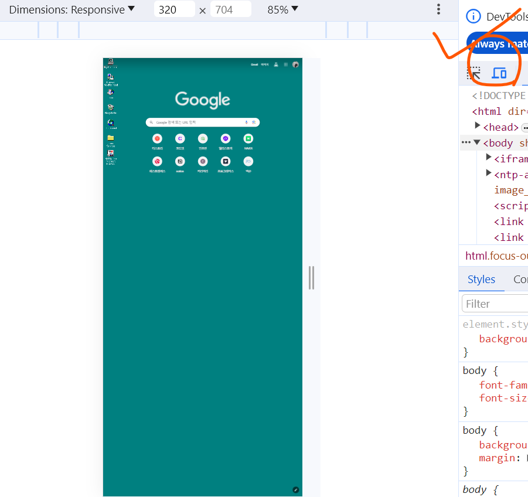This screenshot has width=528, height=497.
Task: Click the Google search box
Action: coord(202,122)
